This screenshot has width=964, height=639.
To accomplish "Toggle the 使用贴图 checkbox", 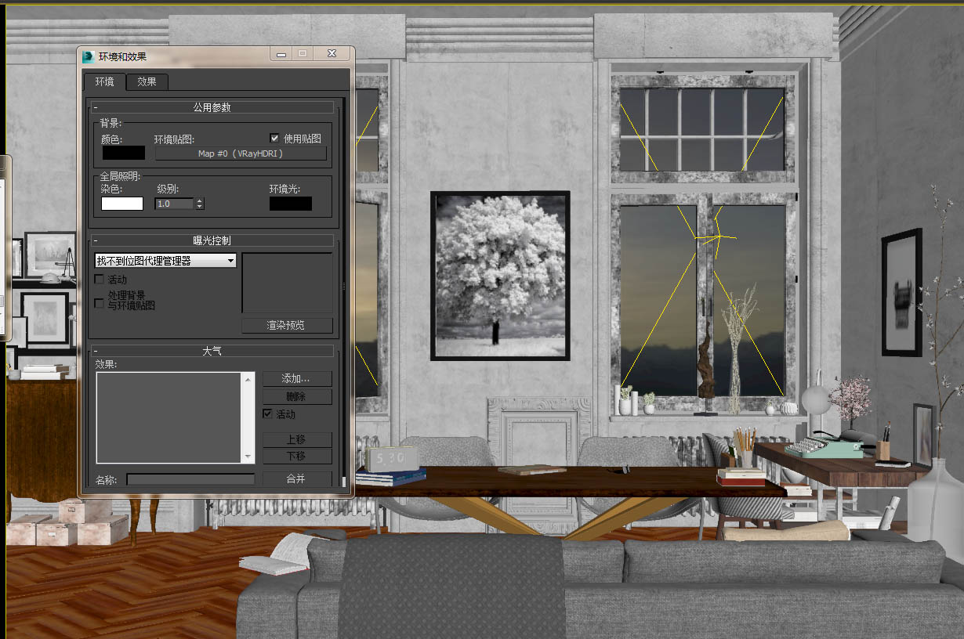I will pyautogui.click(x=274, y=138).
